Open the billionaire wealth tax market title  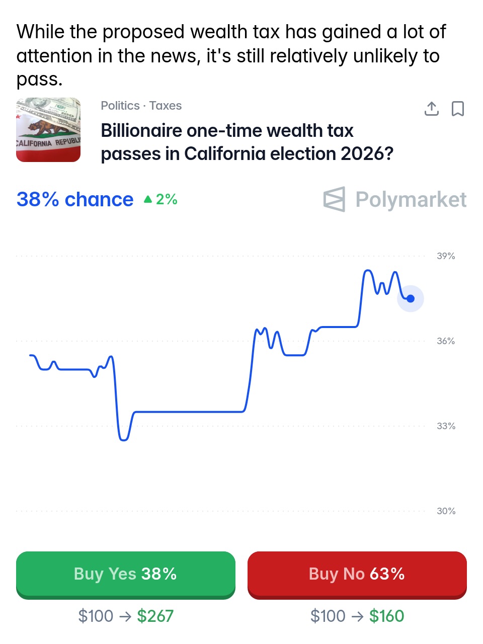(x=247, y=142)
